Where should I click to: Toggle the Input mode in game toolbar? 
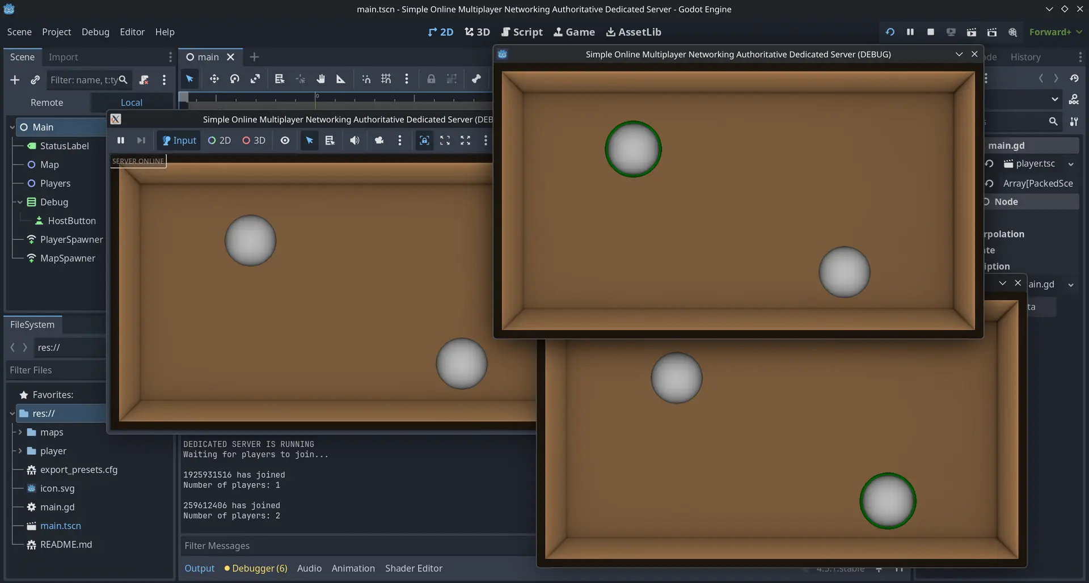[x=179, y=140]
